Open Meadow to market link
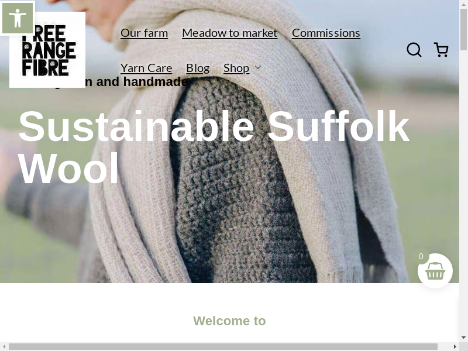 tap(230, 33)
